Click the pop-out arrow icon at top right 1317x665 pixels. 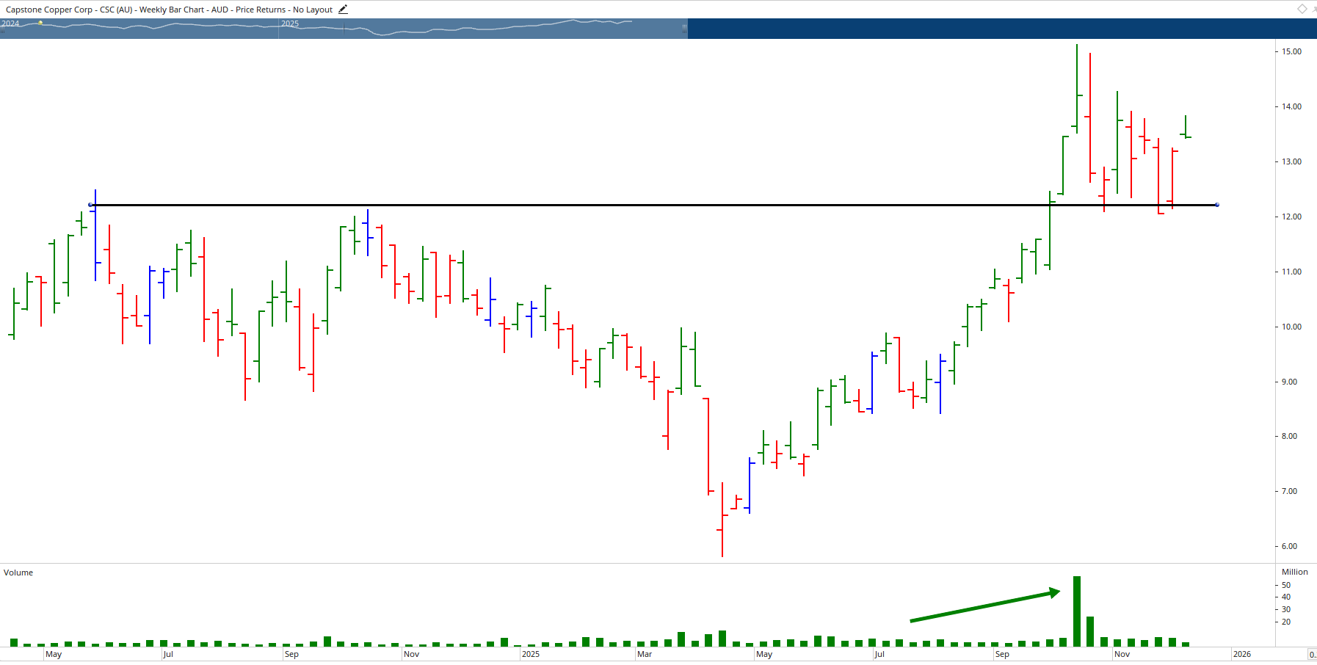1314,10
